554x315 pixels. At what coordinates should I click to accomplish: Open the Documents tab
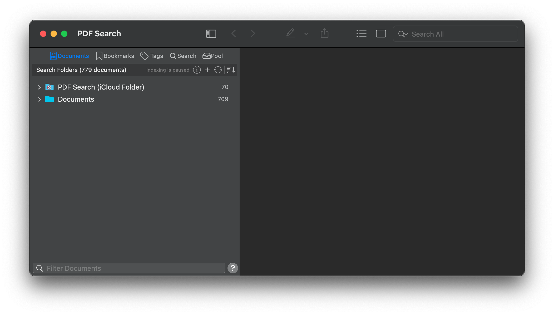(x=70, y=56)
